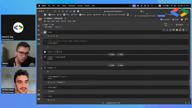
Task: Add a comment to selected cell
Action: click(174, 30)
